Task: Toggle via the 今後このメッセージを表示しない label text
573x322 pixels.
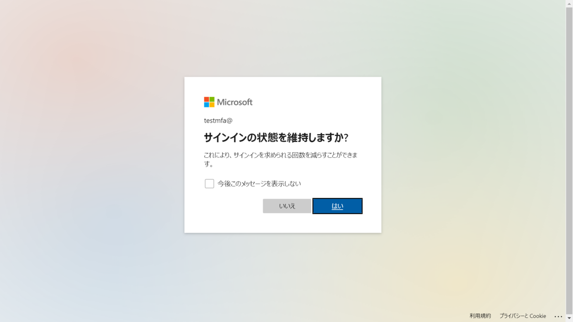Action: 259,184
